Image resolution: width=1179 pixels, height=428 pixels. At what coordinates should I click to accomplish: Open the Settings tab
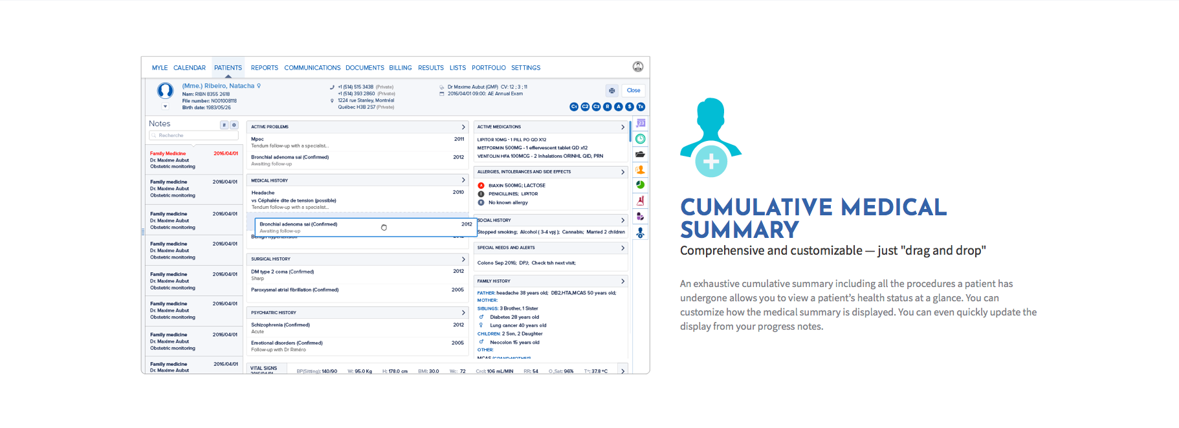coord(525,68)
